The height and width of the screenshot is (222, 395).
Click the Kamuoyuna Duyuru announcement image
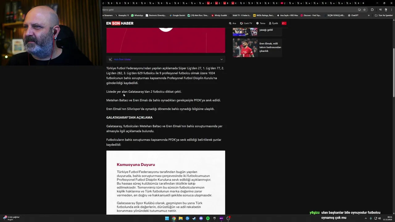click(x=166, y=183)
